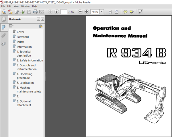Click the zoom percentage field 49.7%
This screenshot has height=137, width=172.
[95, 12]
